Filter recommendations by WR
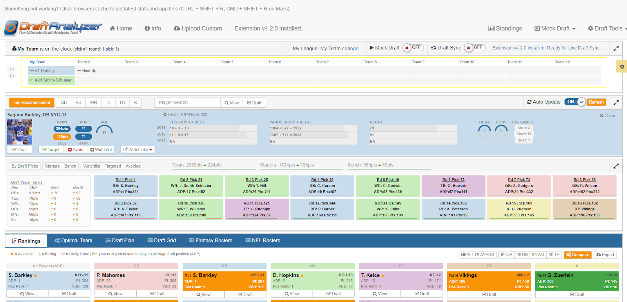The height and width of the screenshot is (302, 627). pos(93,103)
